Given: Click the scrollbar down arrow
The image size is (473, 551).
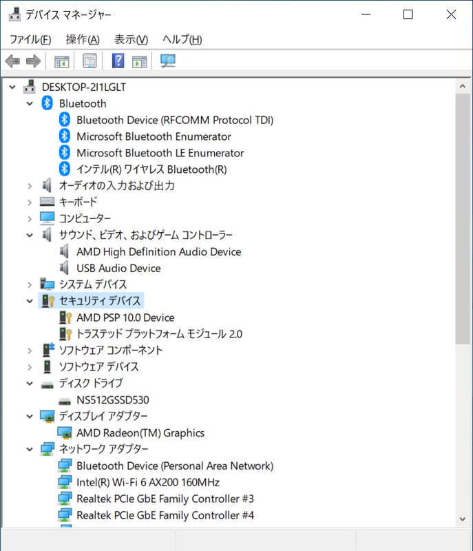Looking at the screenshot, I should (x=463, y=519).
